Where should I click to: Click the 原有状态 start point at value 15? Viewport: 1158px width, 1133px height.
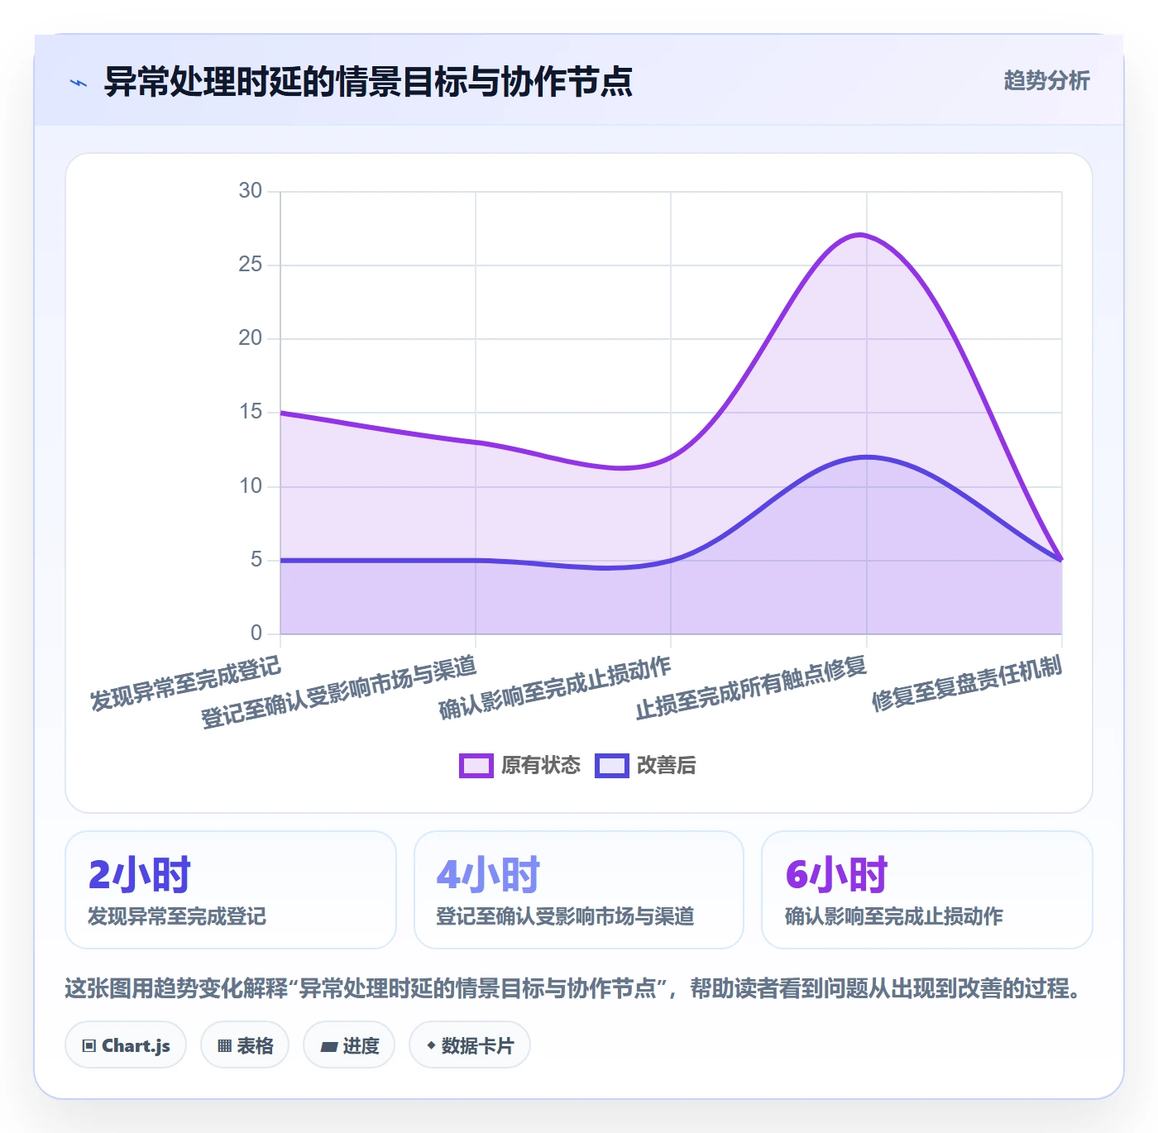(280, 413)
